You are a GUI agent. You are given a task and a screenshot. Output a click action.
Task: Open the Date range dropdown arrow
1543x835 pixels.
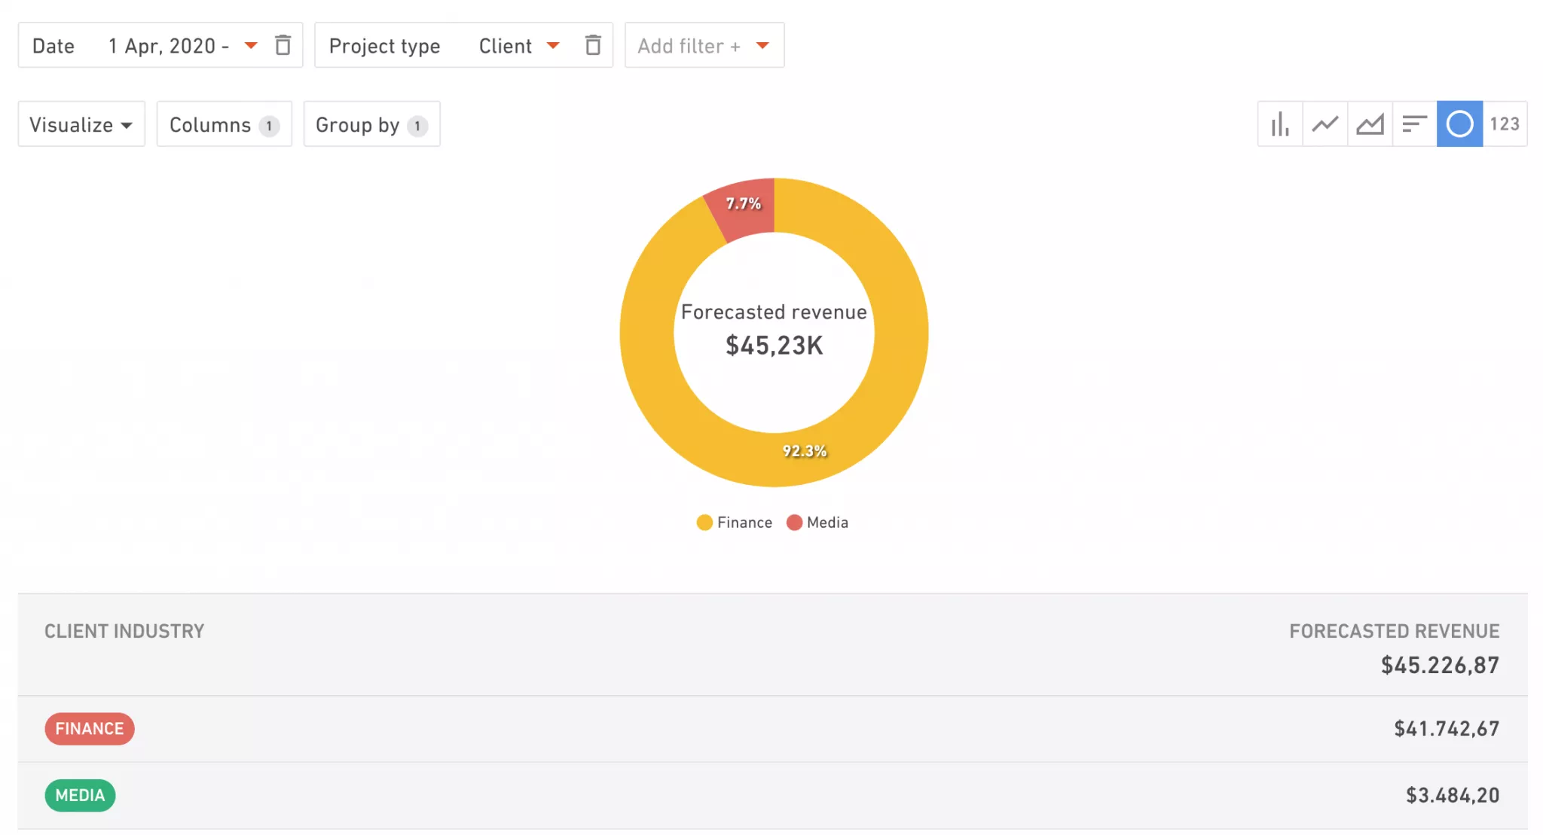coord(251,46)
